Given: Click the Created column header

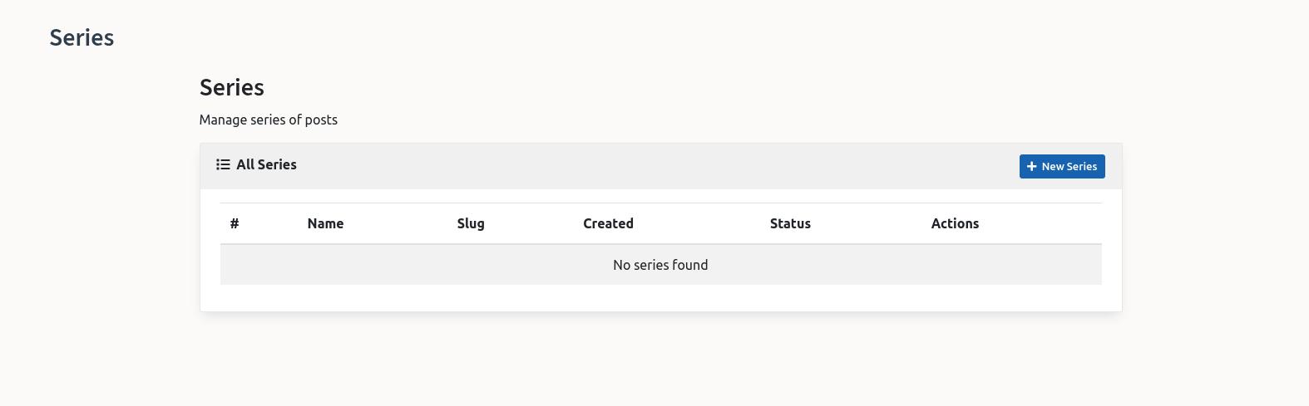Looking at the screenshot, I should pos(608,223).
